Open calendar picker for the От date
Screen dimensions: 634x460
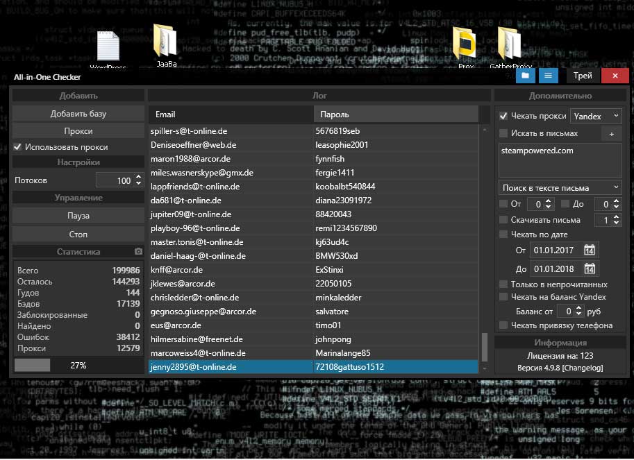click(590, 250)
